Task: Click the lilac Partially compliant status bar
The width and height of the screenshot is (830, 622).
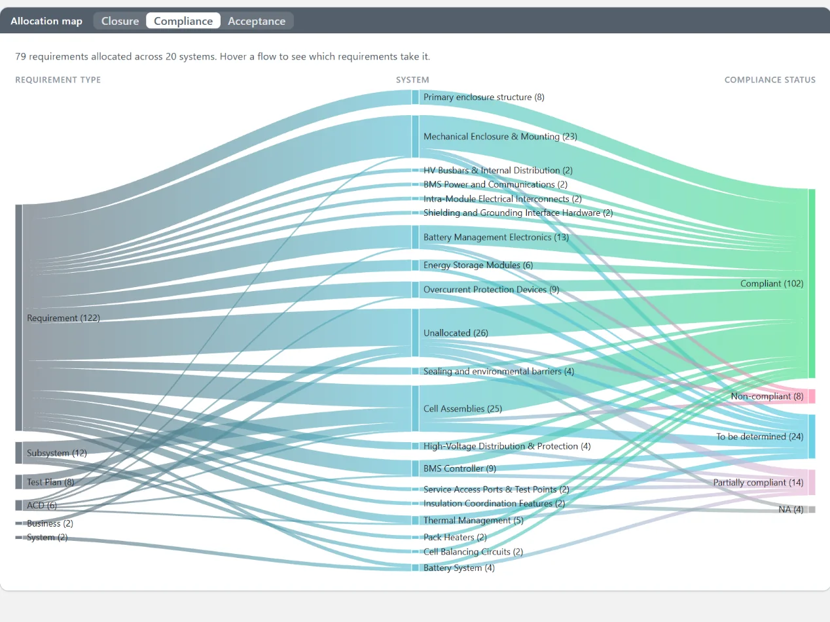Action: point(812,483)
